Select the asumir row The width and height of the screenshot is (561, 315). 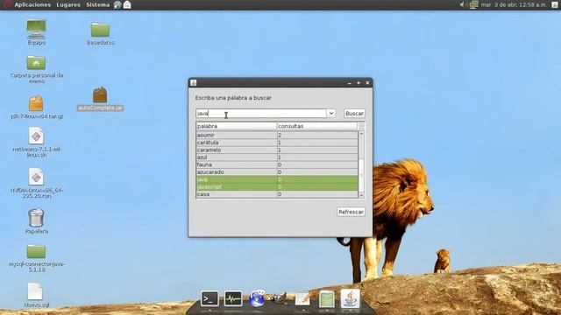[277, 135]
